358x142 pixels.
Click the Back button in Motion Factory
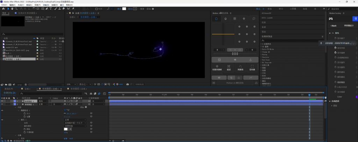pyautogui.click(x=334, y=26)
